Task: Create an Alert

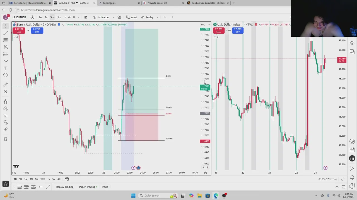Action: (x=131, y=17)
